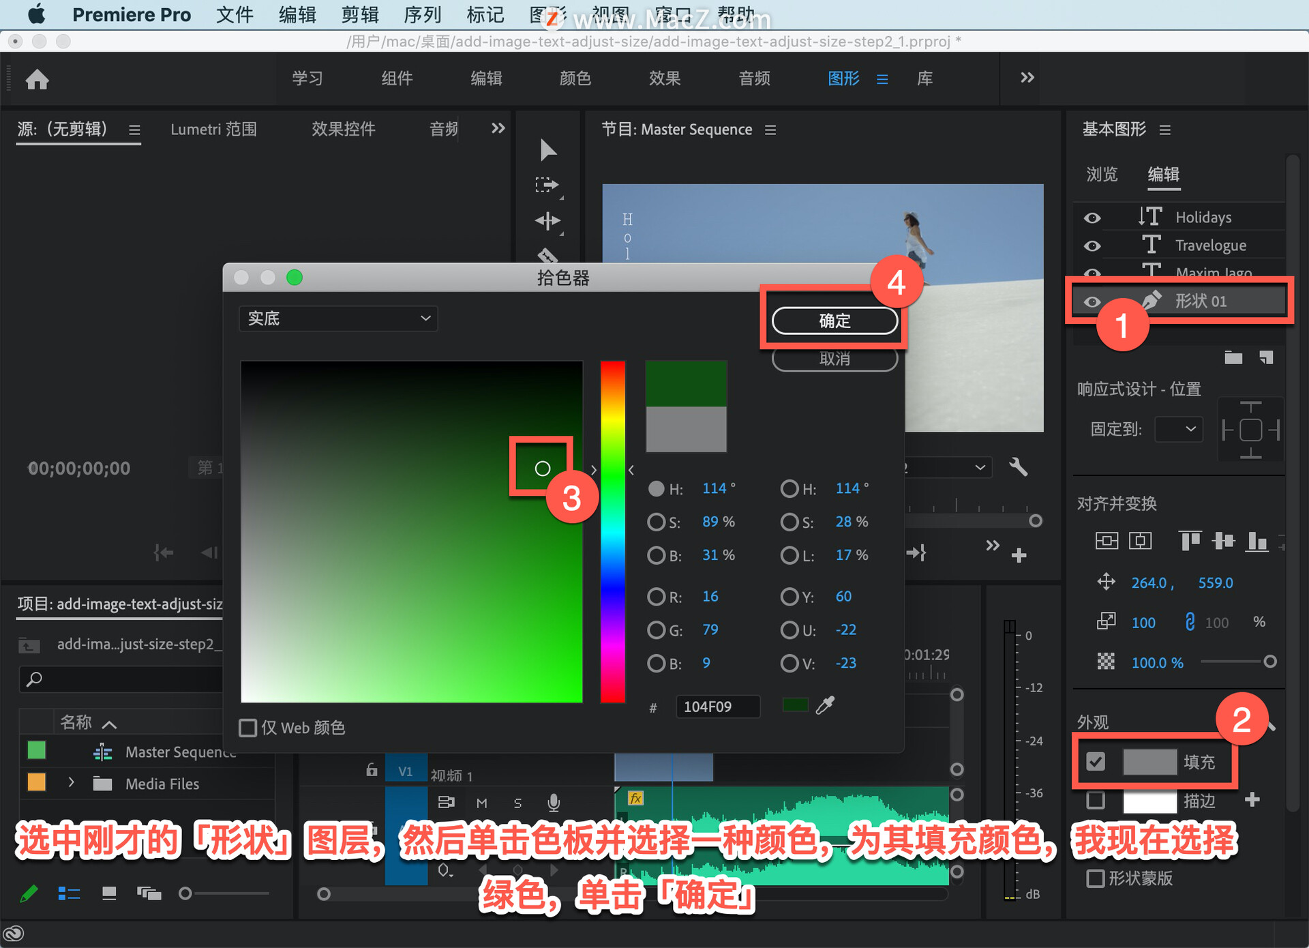Viewport: 1309px width, 948px height.
Task: Open the 源 panel menu
Action: 135,130
